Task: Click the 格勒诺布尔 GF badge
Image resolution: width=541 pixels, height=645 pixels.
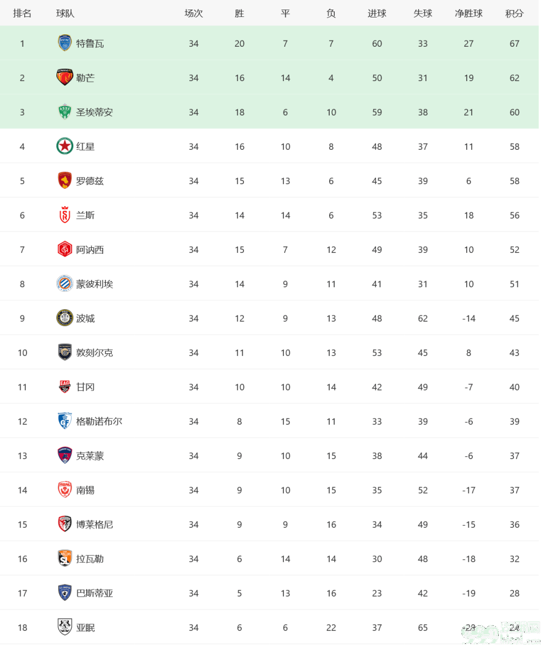Action: [x=65, y=421]
